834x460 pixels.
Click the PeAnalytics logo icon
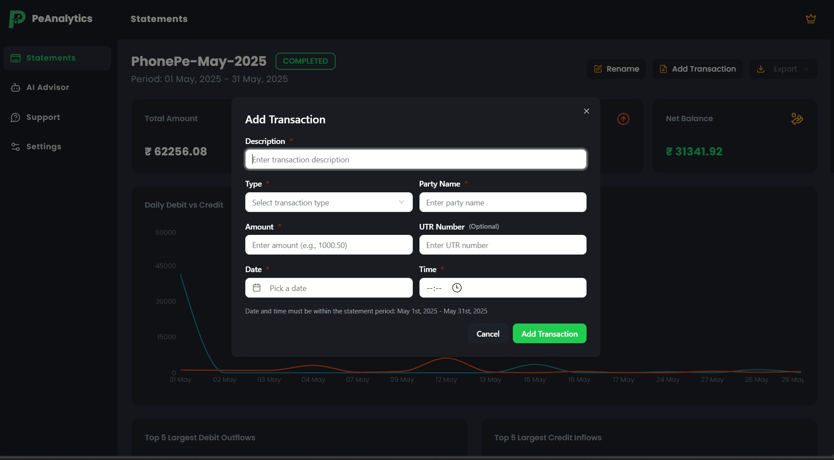pyautogui.click(x=16, y=18)
